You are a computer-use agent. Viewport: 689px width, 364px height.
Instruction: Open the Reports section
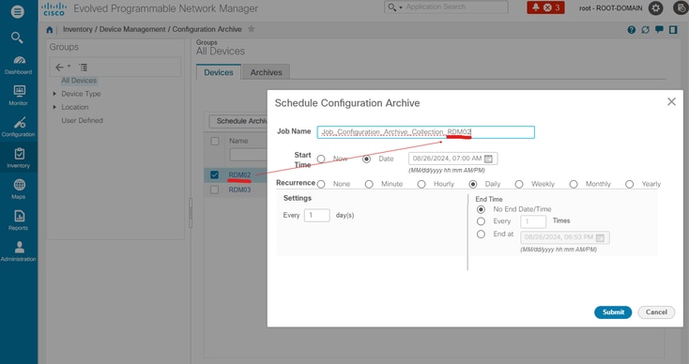[19, 220]
